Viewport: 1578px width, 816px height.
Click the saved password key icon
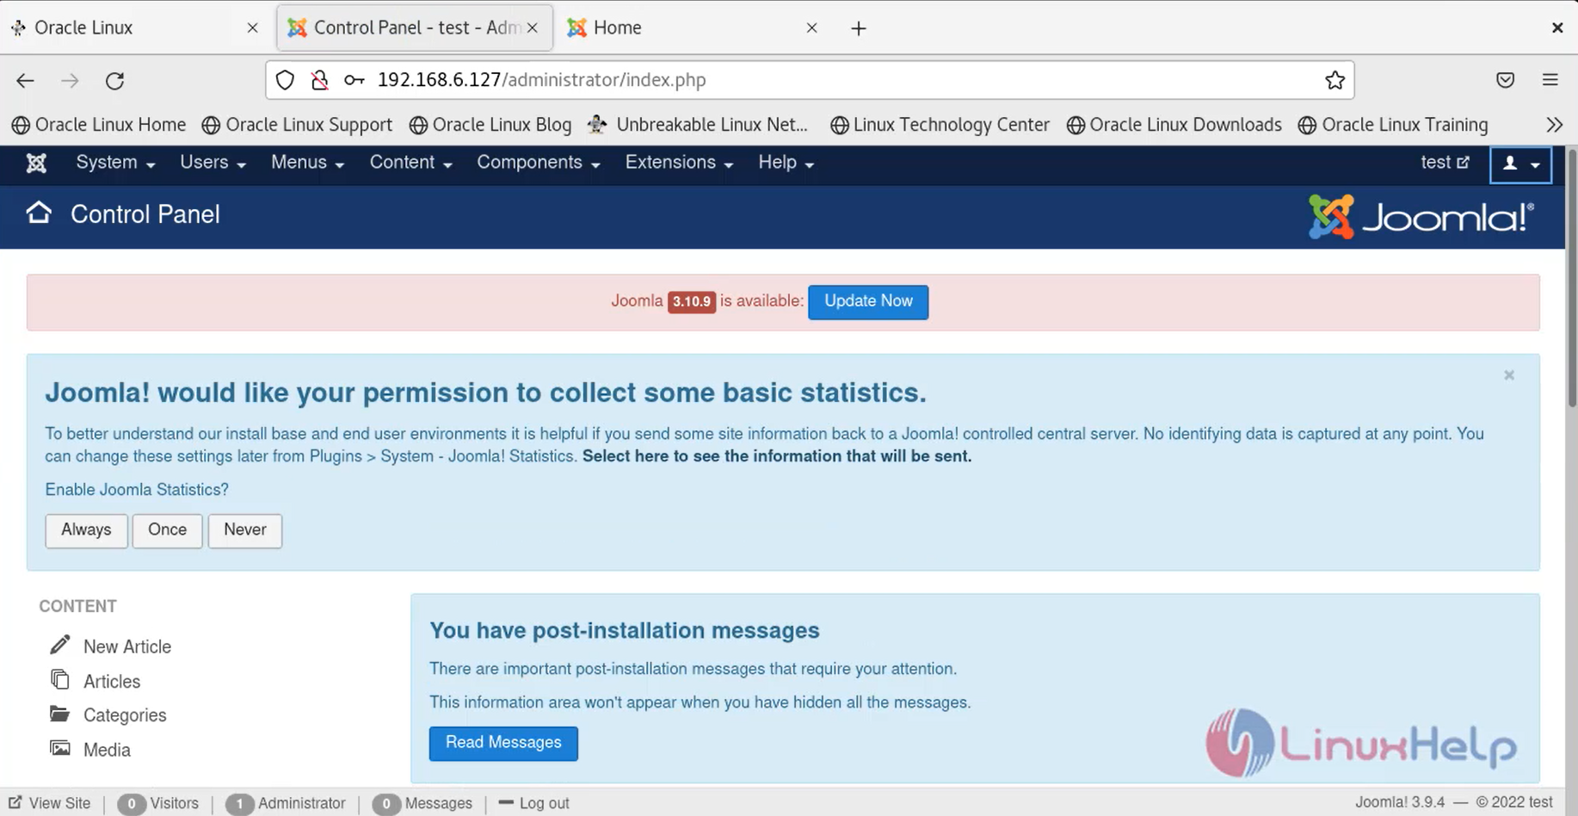[x=354, y=80]
